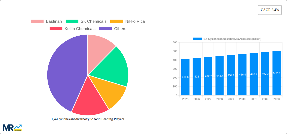This screenshot has width=287, height=134.
Task: Click the 2025 x-axis label
Action: [185, 99]
